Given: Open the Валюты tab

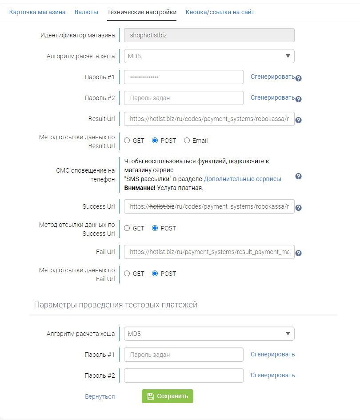Looking at the screenshot, I should click(x=86, y=12).
